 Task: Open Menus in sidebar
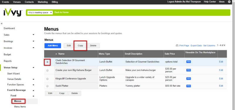18,101
